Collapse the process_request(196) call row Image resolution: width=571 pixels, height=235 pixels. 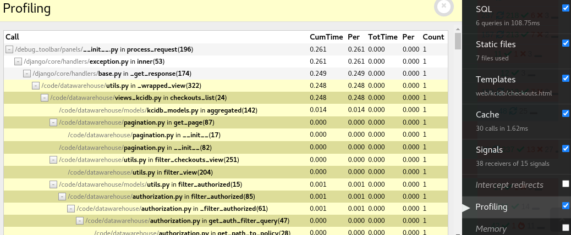tap(9, 49)
